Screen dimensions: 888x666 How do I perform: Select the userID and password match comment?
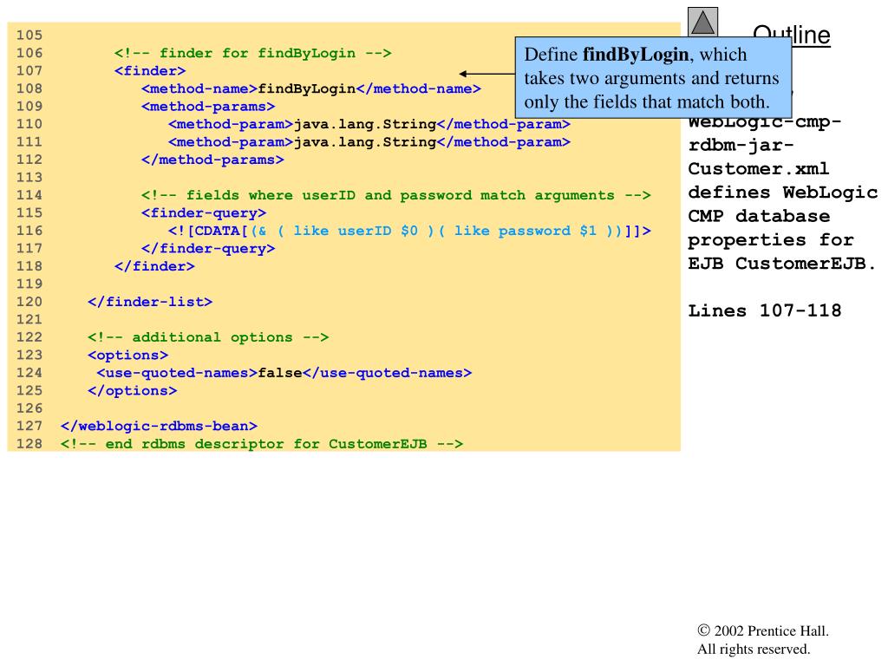click(395, 195)
